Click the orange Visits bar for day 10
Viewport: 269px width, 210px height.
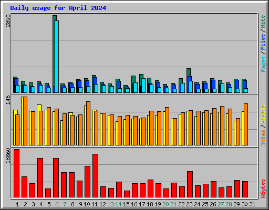tap(88, 123)
